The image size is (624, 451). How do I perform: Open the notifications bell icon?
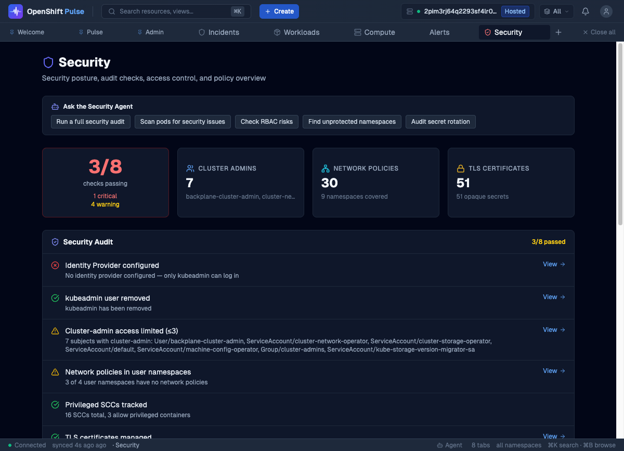pyautogui.click(x=586, y=11)
